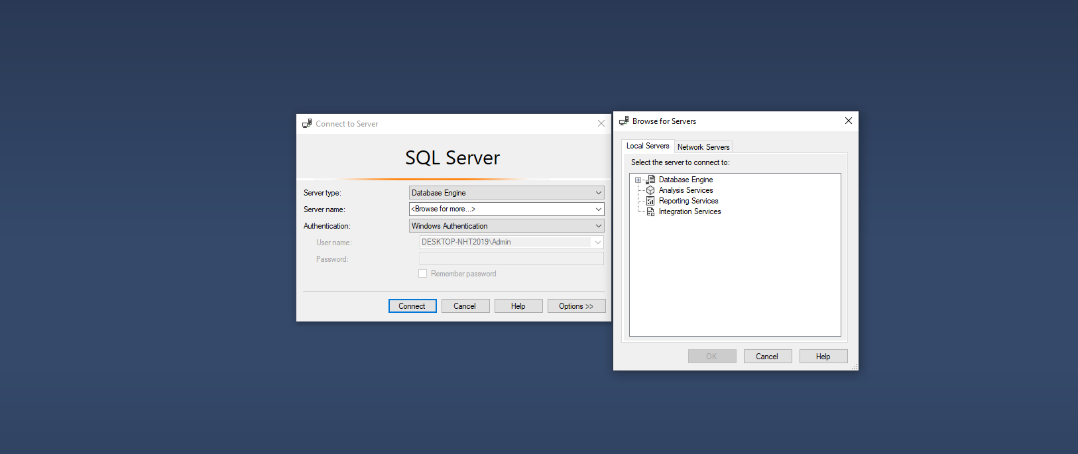1078x454 pixels.
Task: Click the Integration Services icon
Action: click(x=650, y=211)
